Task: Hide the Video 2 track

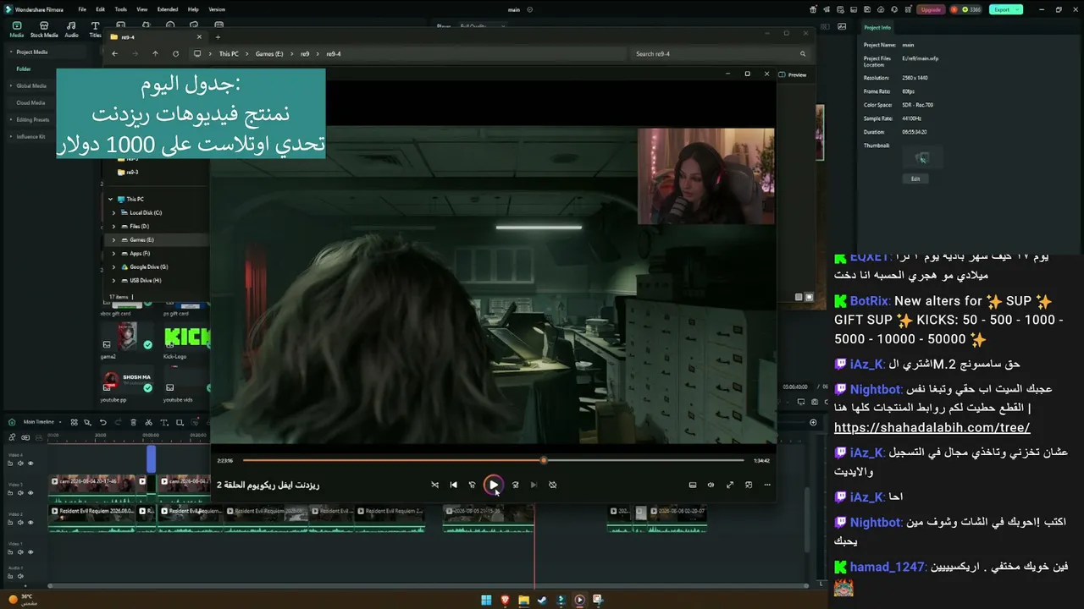Action: click(x=31, y=523)
